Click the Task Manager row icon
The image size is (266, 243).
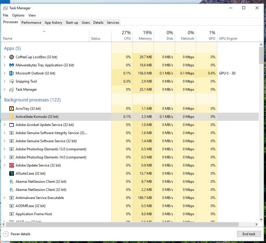point(11,89)
